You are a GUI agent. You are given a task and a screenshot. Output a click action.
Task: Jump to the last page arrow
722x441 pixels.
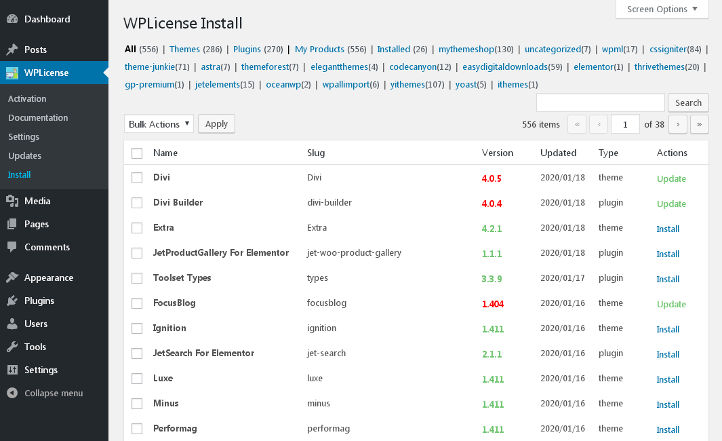click(700, 124)
